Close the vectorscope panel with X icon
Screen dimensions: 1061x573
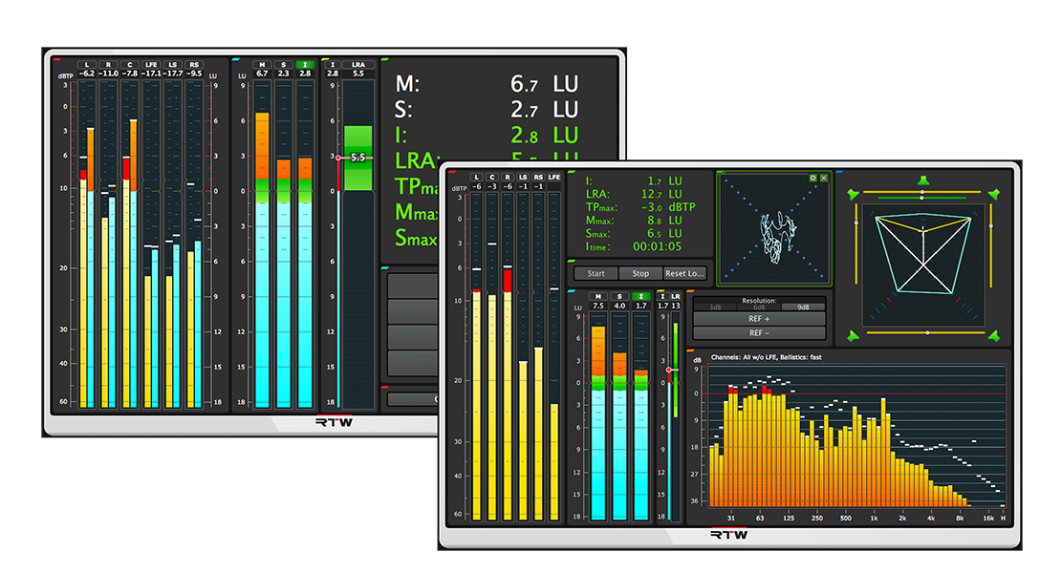pos(824,178)
